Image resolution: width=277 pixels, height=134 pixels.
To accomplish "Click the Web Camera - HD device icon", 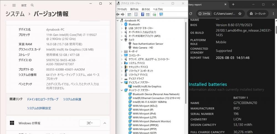I will pyautogui.click(x=130, y=47).
